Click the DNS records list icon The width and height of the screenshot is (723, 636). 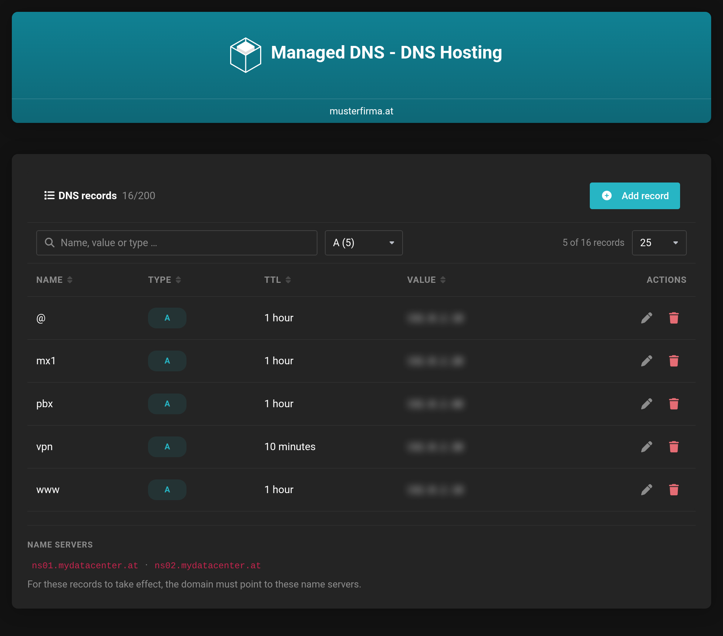(x=49, y=195)
